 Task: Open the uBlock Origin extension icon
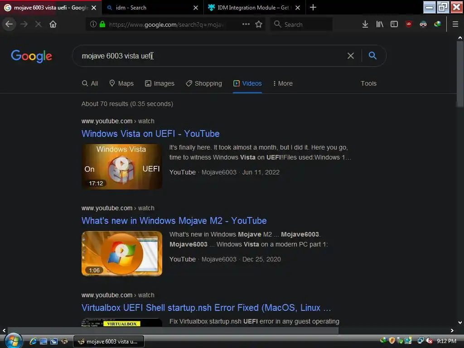(x=409, y=24)
